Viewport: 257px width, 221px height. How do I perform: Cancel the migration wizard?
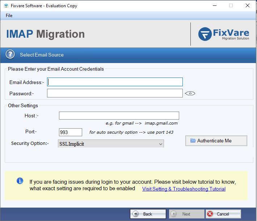pyautogui.click(x=223, y=214)
